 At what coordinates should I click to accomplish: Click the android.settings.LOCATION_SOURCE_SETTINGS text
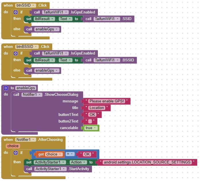(147, 162)
